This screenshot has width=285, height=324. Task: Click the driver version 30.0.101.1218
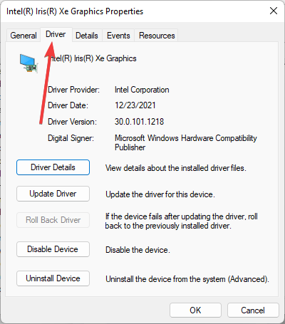pyautogui.click(x=140, y=122)
